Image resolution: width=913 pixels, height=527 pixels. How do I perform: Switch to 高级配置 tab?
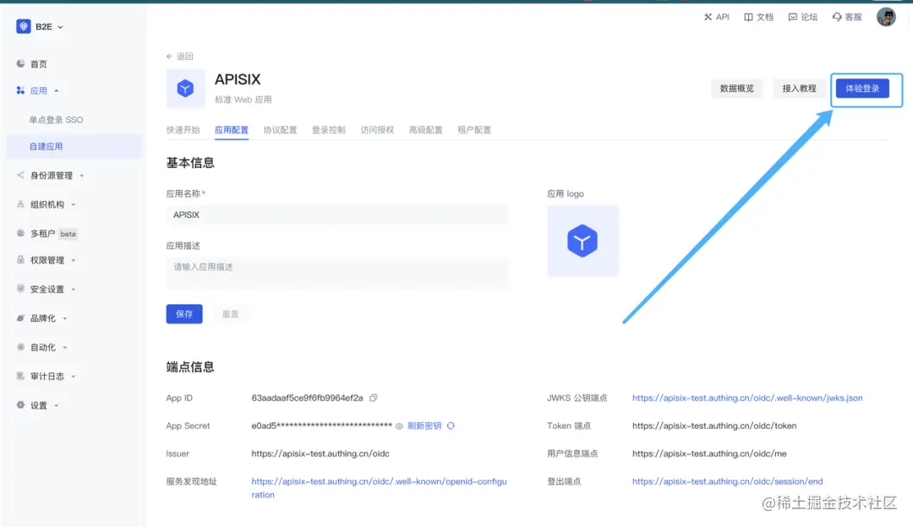pos(425,130)
